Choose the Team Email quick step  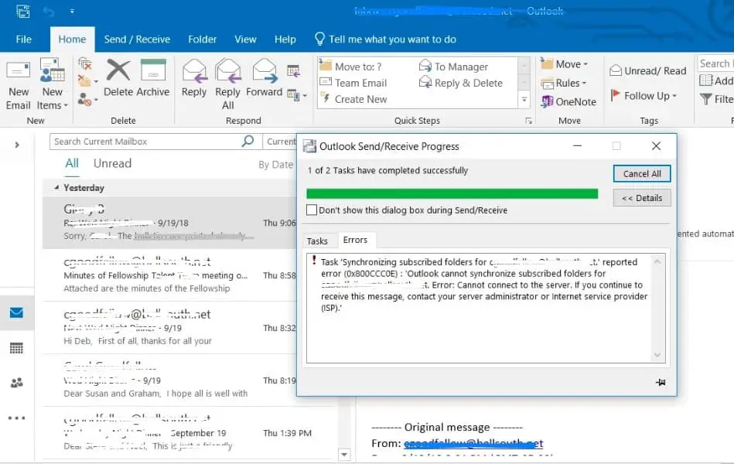point(353,83)
